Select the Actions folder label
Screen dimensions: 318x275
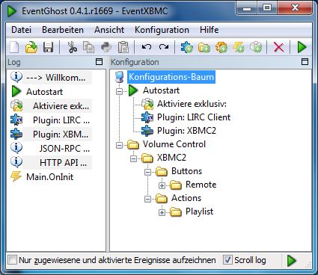click(x=186, y=198)
